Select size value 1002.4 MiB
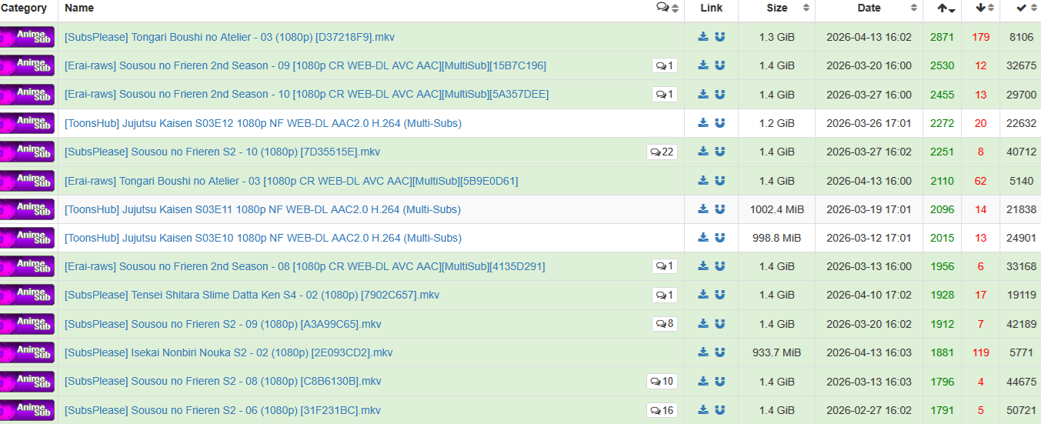This screenshot has height=424, width=1041. click(777, 209)
